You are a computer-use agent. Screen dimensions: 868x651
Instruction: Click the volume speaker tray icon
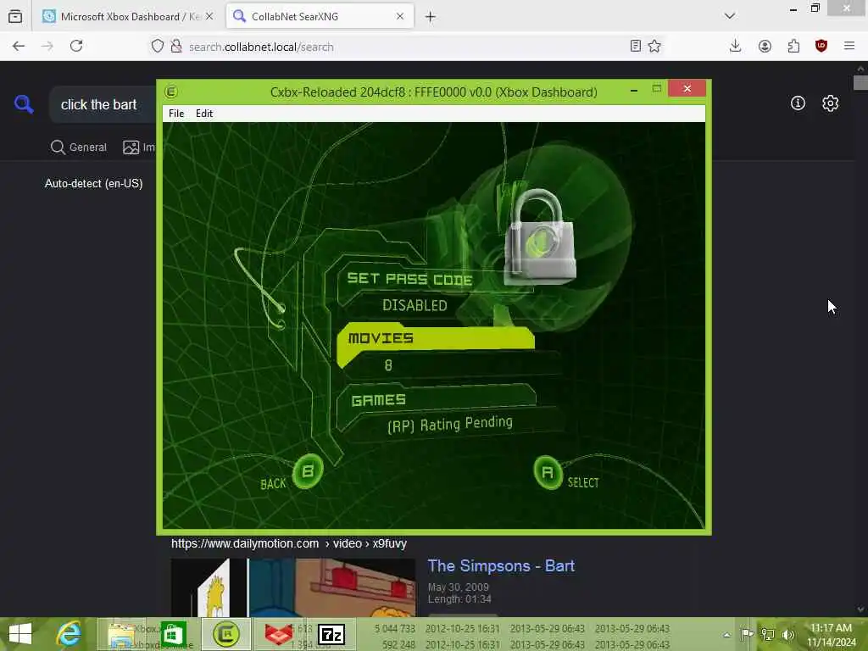coord(788,634)
